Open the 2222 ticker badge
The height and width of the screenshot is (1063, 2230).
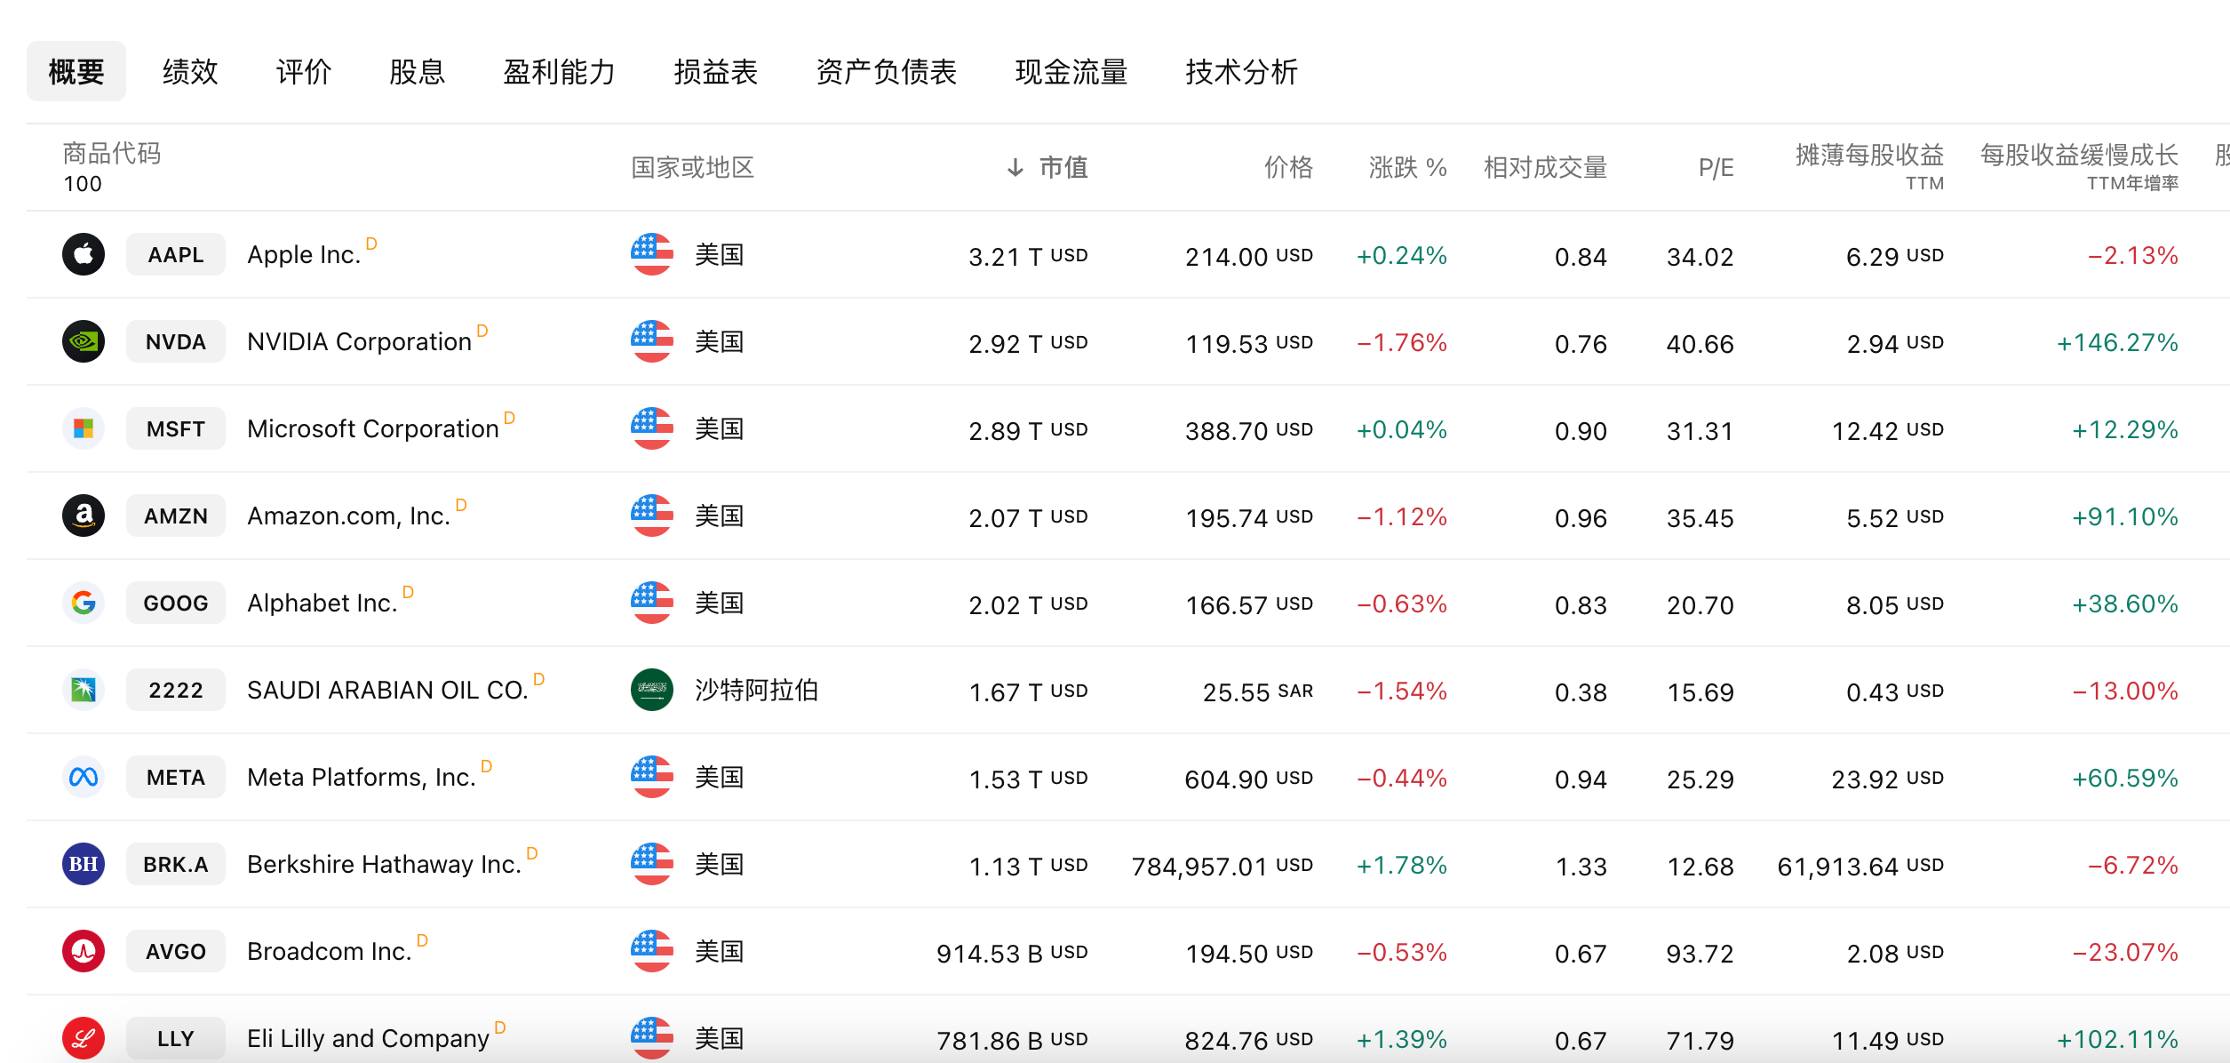coord(176,691)
